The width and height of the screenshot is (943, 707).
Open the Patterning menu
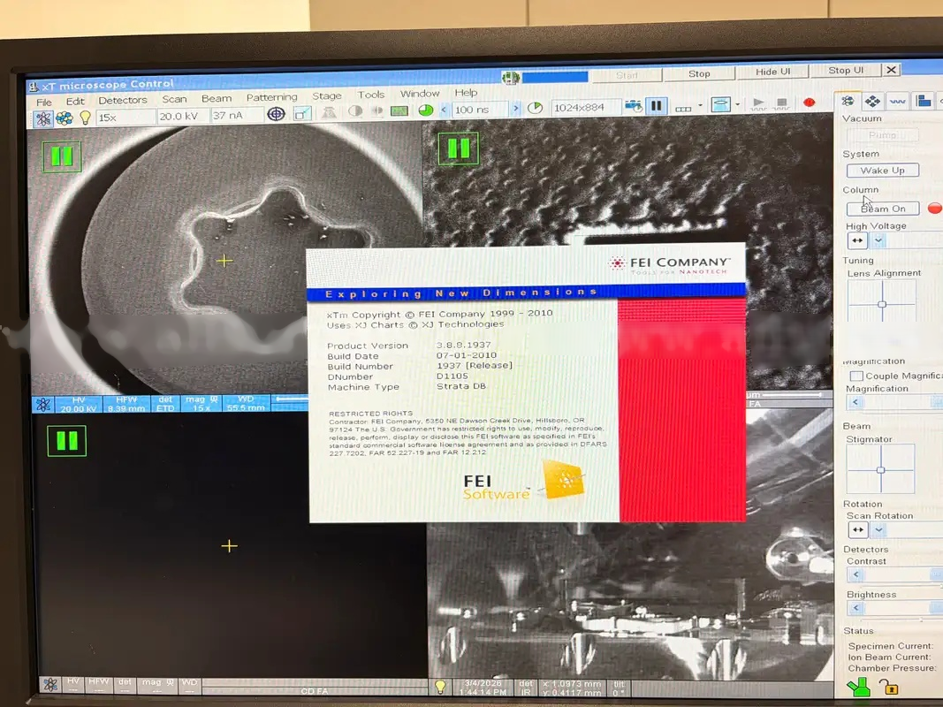coord(272,97)
